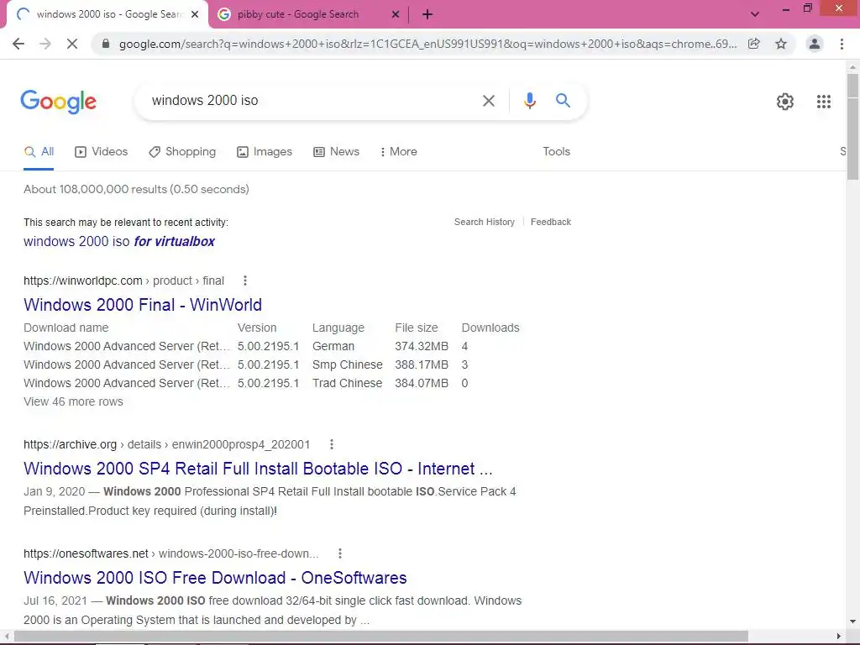Open the three-dot menu beside winworldpc.com result
Image resolution: width=860 pixels, height=645 pixels.
pyautogui.click(x=245, y=281)
